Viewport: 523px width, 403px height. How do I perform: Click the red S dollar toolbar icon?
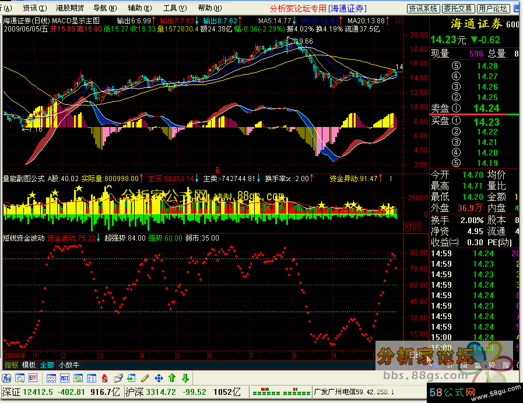tap(104, 378)
